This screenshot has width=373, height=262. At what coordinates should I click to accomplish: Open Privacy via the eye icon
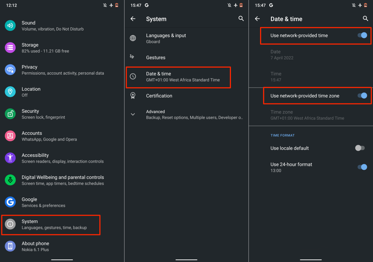tap(10, 70)
